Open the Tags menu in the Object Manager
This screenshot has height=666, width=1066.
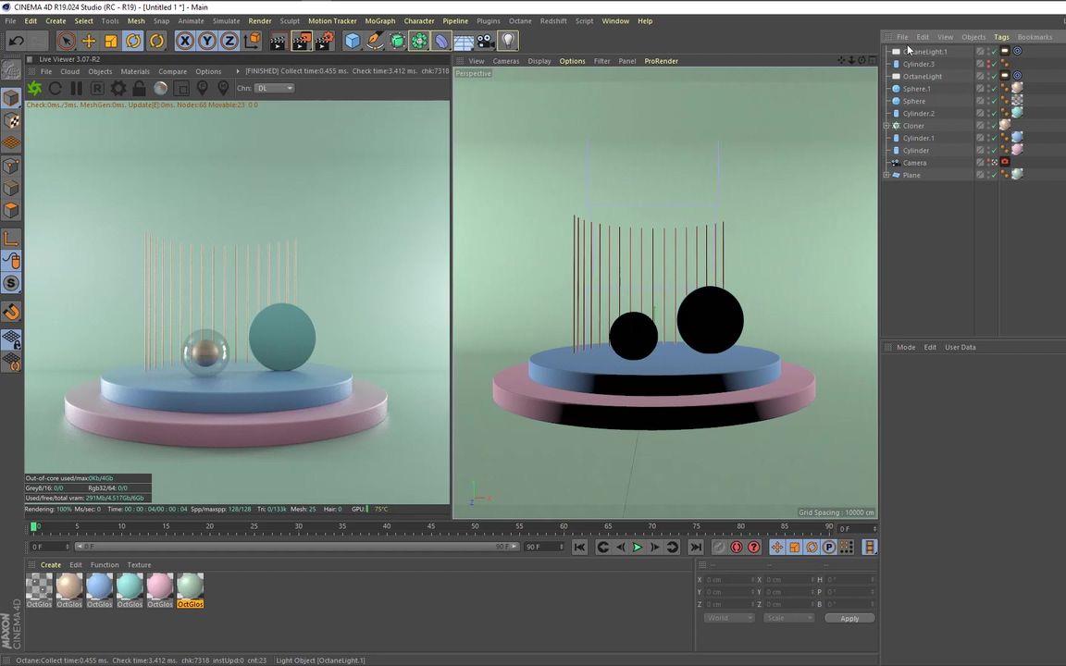point(1001,37)
